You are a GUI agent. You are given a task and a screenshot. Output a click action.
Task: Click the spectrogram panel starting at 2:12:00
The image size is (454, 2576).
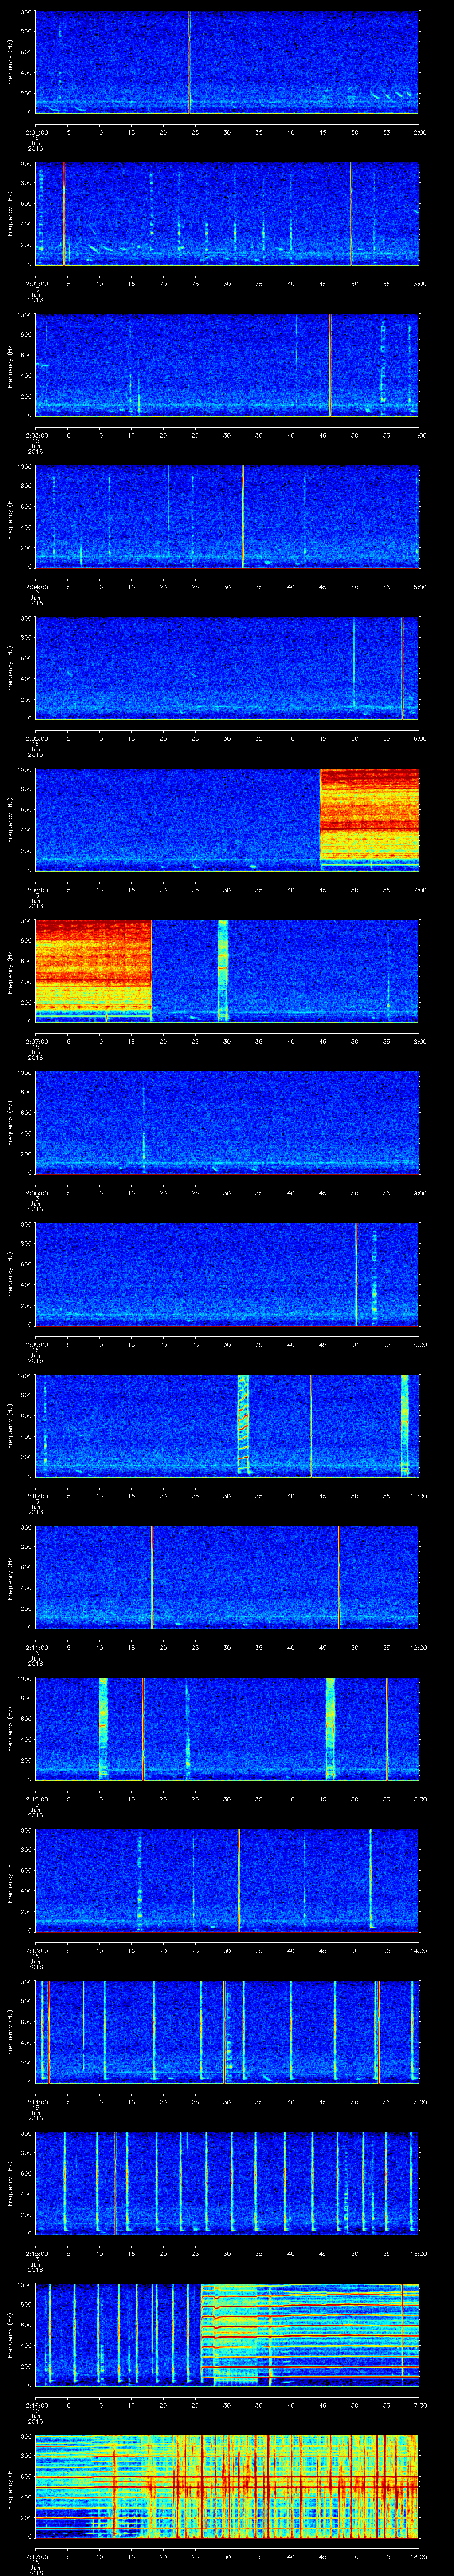[x=227, y=1728]
